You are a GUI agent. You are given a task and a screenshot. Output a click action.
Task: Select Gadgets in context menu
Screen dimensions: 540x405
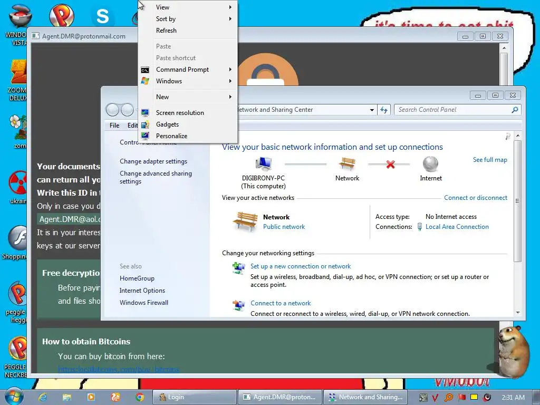tap(188, 124)
